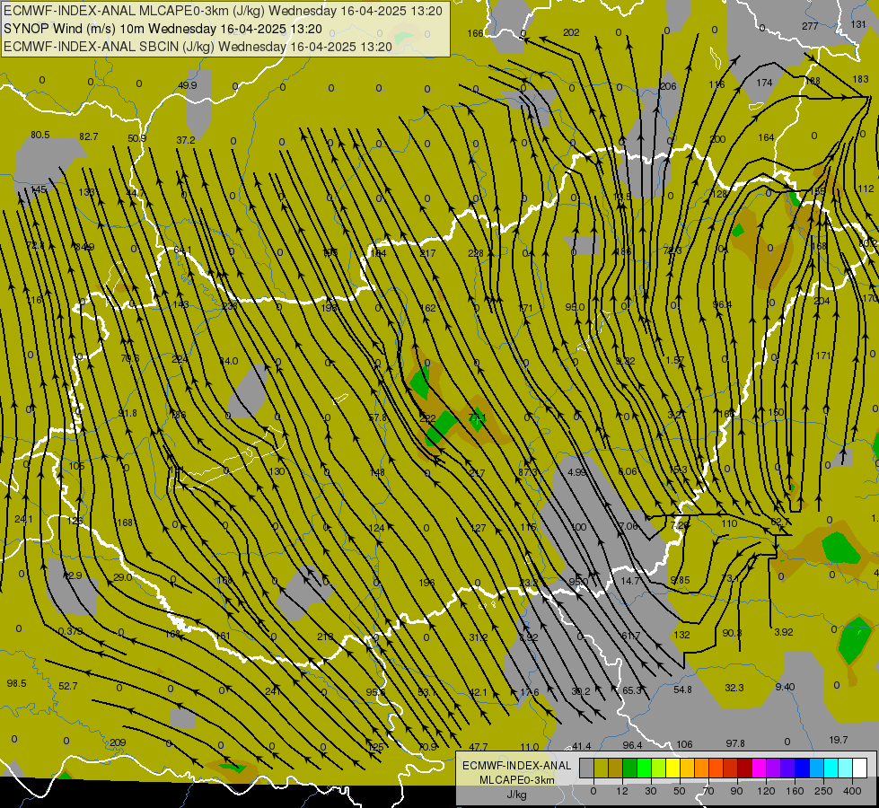This screenshot has height=808, width=879.
Task: Click the '250' legend scale label
Action: pos(823,791)
